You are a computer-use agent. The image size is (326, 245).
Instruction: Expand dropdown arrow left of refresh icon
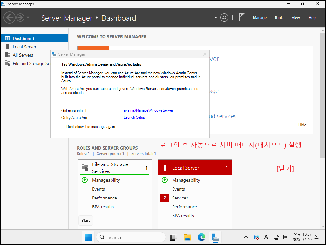216,18
